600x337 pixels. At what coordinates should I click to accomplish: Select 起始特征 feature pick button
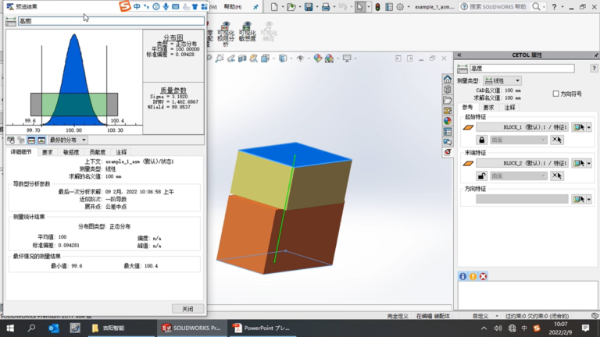pyautogui.click(x=579, y=127)
